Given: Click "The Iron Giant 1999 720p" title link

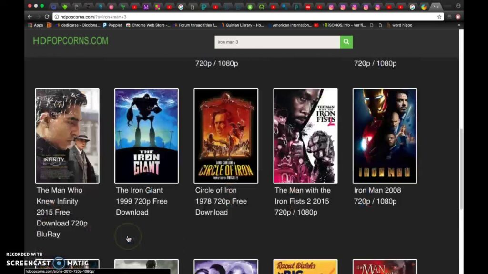Looking at the screenshot, I should (142, 201).
